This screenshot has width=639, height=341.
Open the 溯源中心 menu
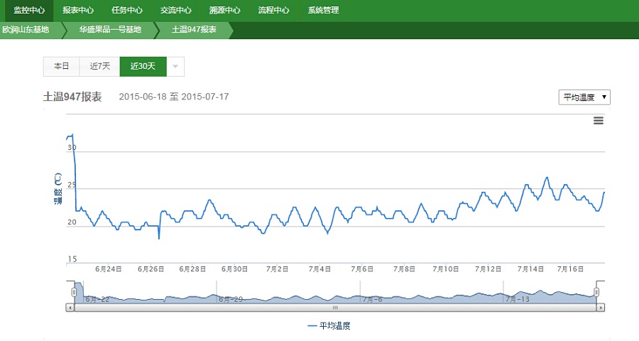224,11
